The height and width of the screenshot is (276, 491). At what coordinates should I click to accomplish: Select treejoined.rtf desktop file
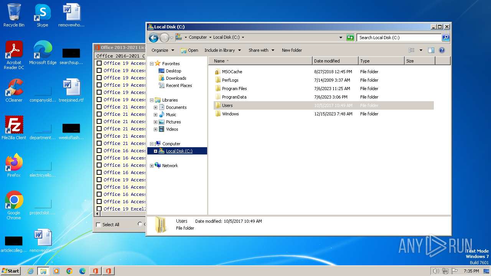71,90
